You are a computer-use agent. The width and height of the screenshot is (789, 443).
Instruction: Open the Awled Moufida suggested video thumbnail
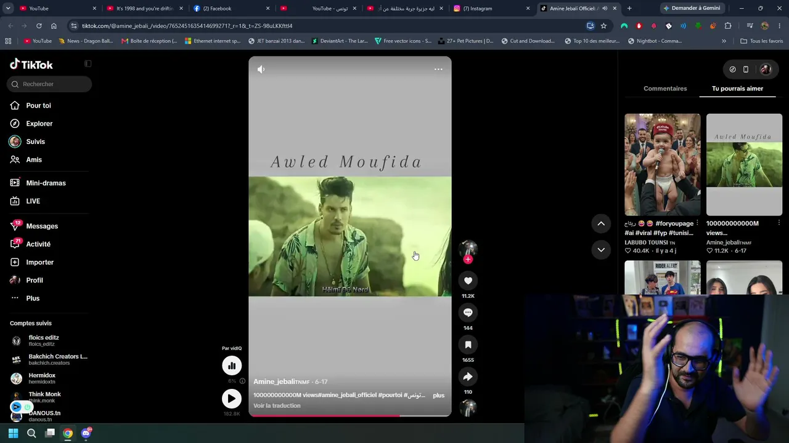[744, 164]
